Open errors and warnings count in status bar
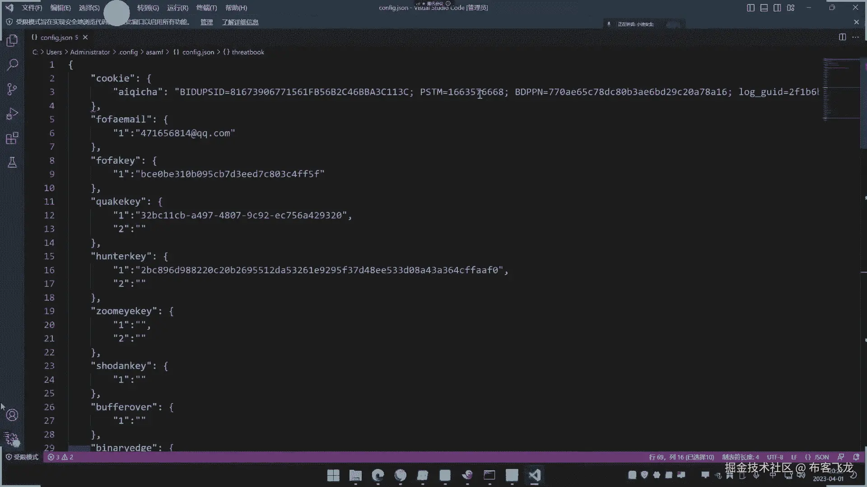Screen dimensions: 867x487 click(x=61, y=457)
